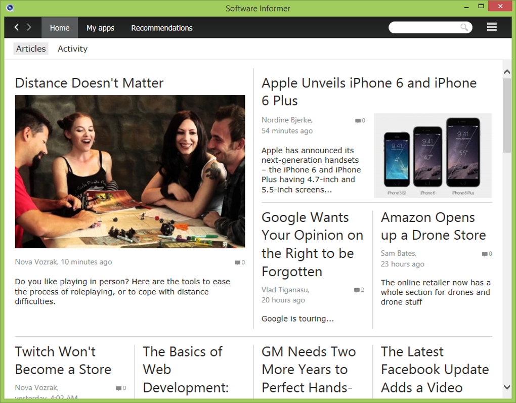Click the scrollbar down arrow
This screenshot has height=403, width=516.
pos(507,387)
